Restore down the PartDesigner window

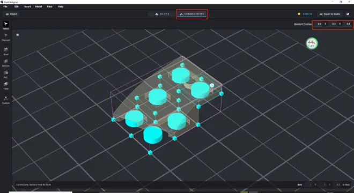341,2
